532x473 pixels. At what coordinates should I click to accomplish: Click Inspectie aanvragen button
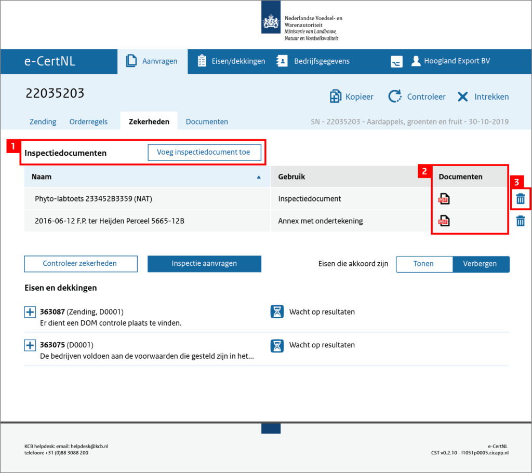click(204, 264)
